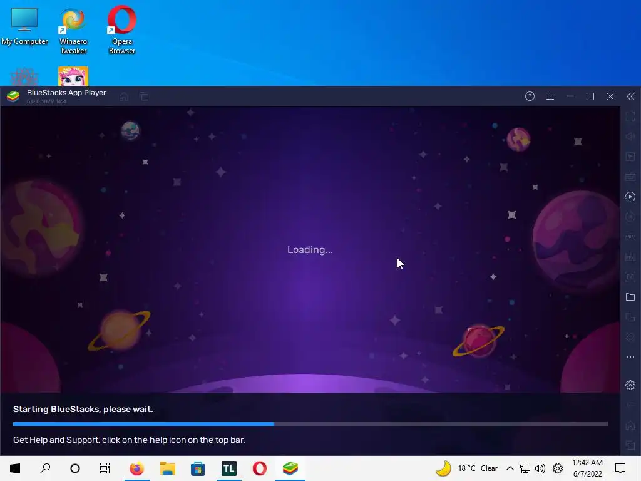Open Cortana circle on taskbar
Screen dimensions: 641x481
tap(75, 468)
